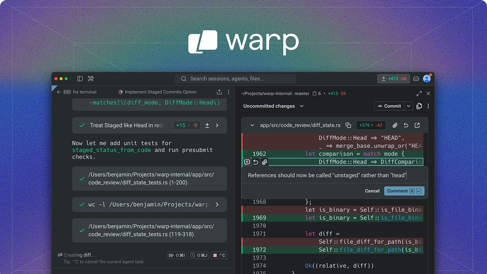487x274 pixels.
Task: Click the files copy icon next to Commit
Action: pos(419,106)
